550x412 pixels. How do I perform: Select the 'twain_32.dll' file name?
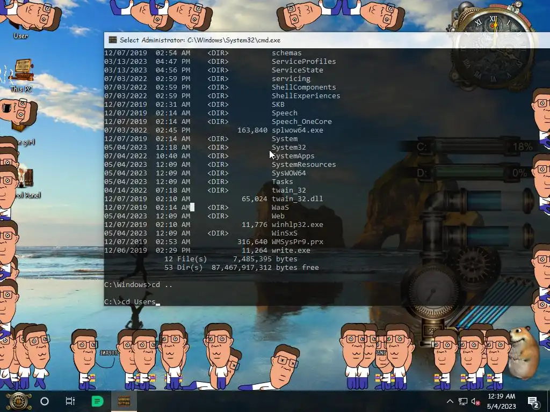[298, 198]
